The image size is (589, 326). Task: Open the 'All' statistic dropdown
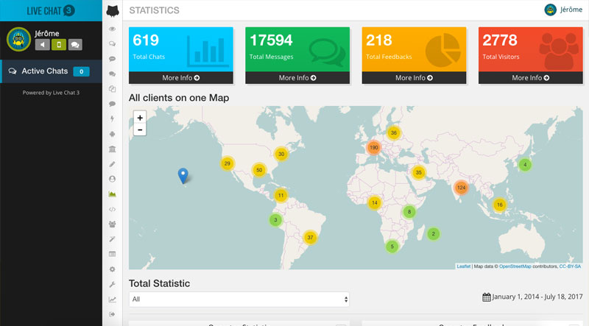tap(239, 300)
